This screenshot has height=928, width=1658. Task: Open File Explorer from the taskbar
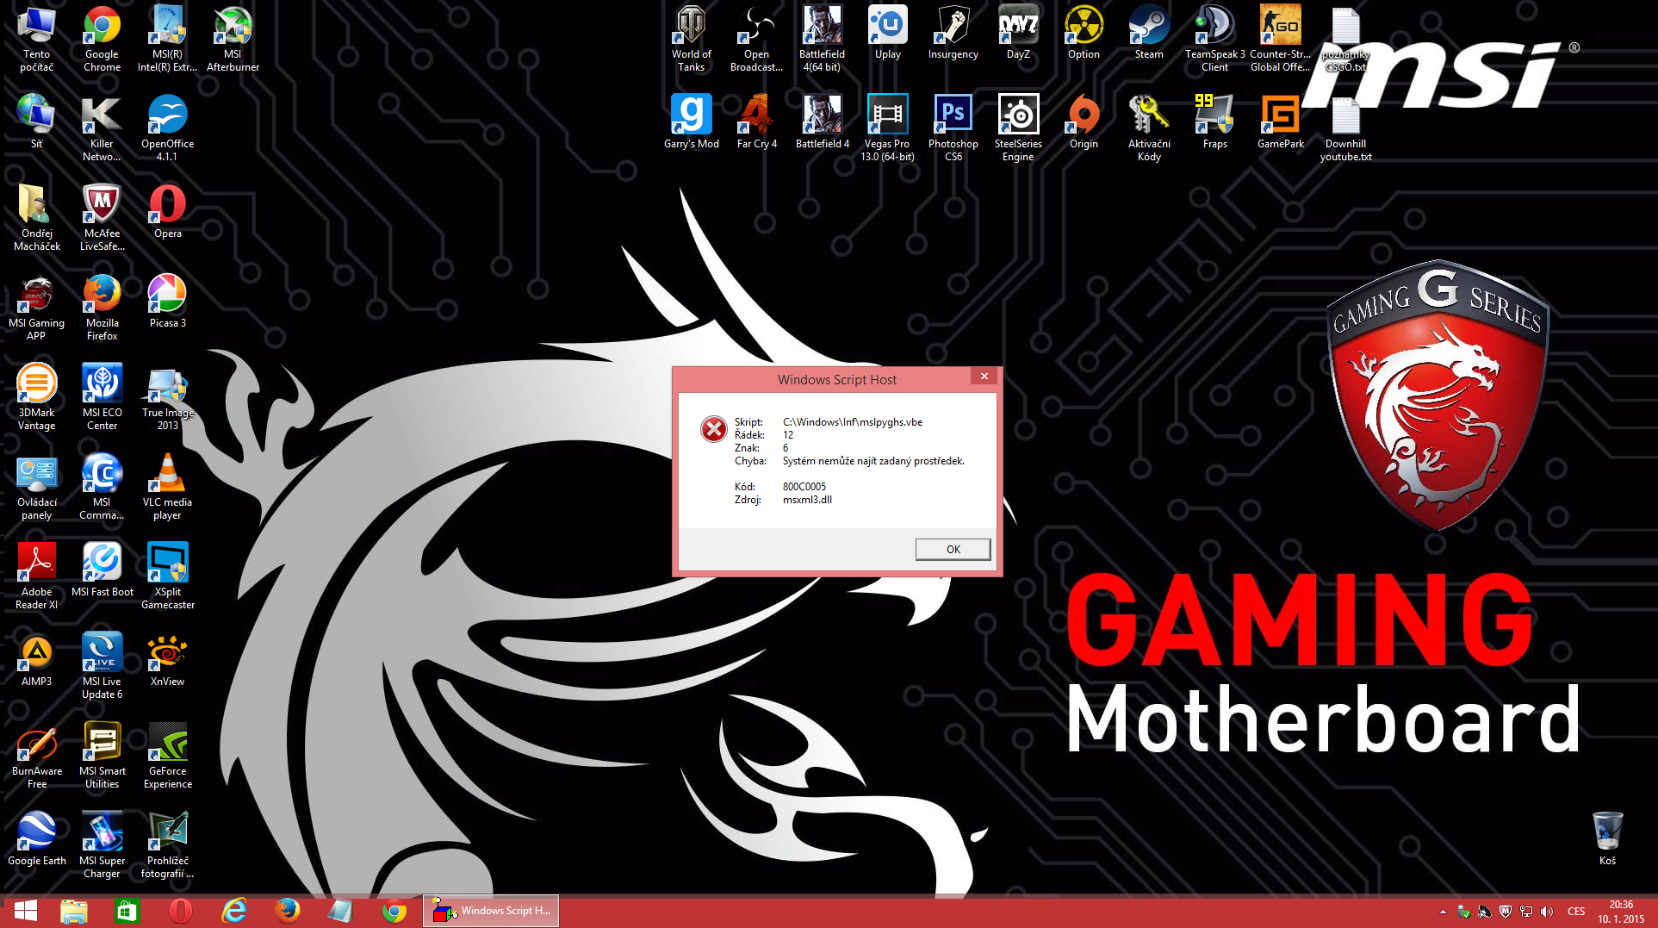point(74,911)
